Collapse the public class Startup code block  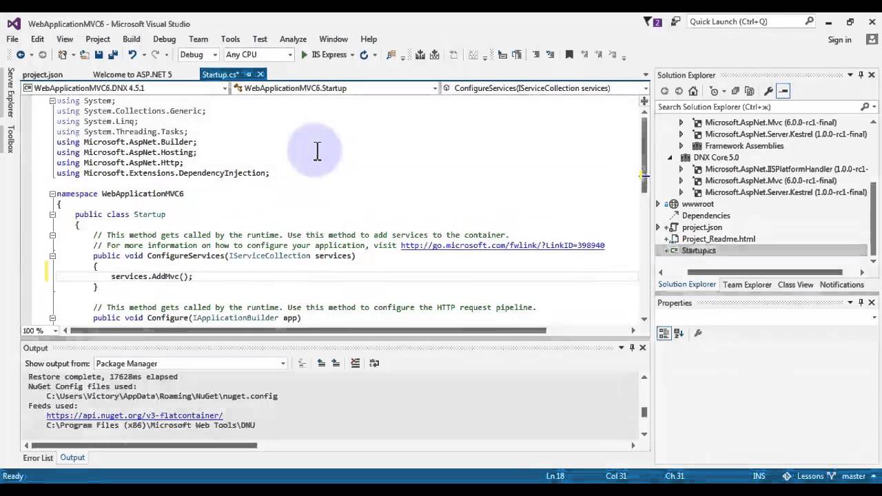[52, 214]
